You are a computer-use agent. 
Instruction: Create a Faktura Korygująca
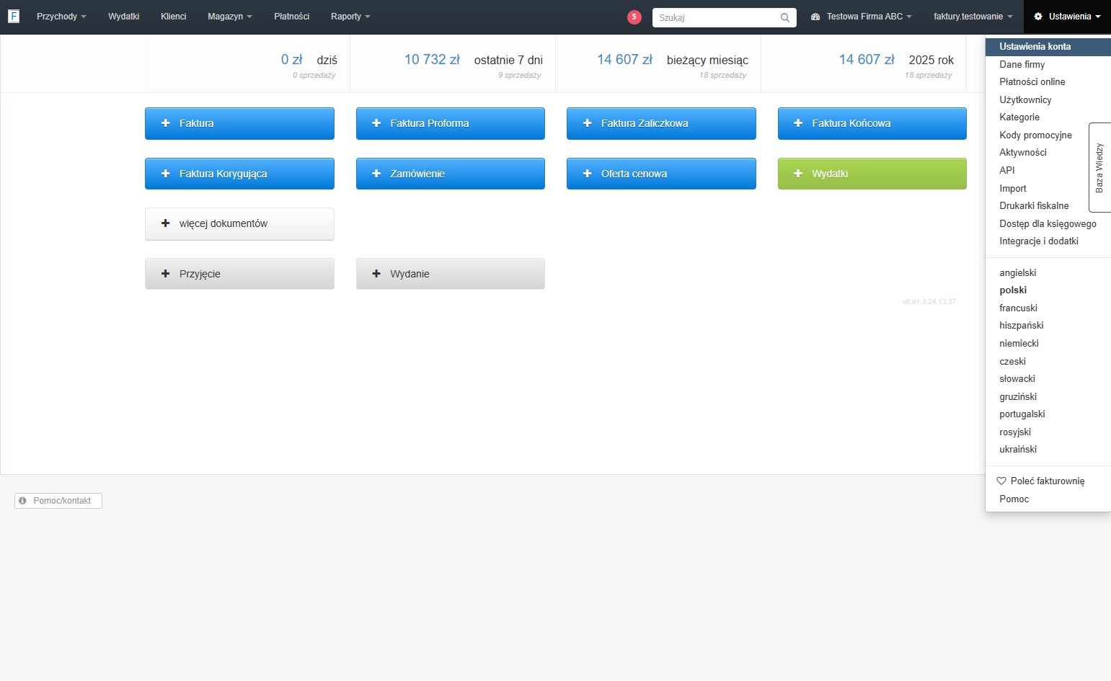239,174
